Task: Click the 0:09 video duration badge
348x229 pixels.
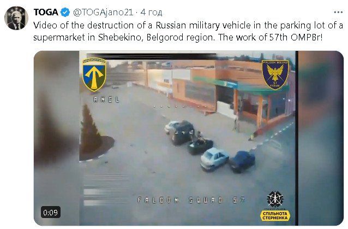Action: pyautogui.click(x=50, y=212)
